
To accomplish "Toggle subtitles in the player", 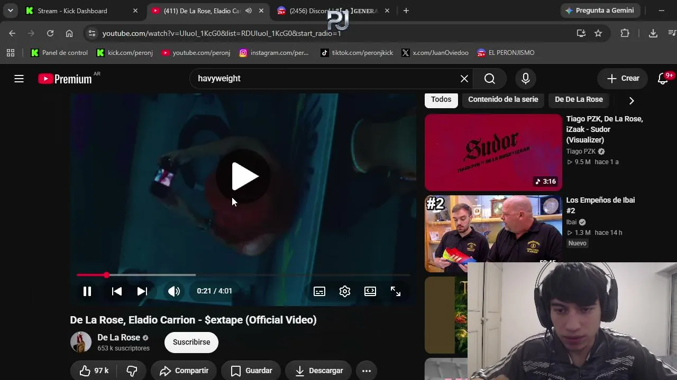I will tap(319, 291).
